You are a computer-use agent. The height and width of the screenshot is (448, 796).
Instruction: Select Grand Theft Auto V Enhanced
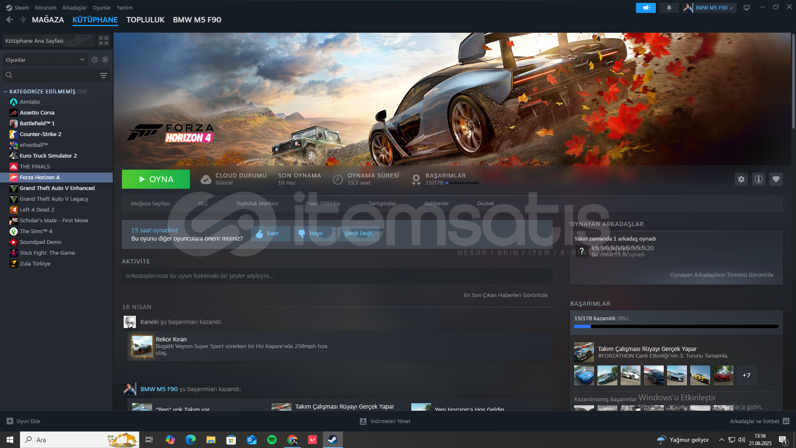tap(57, 188)
